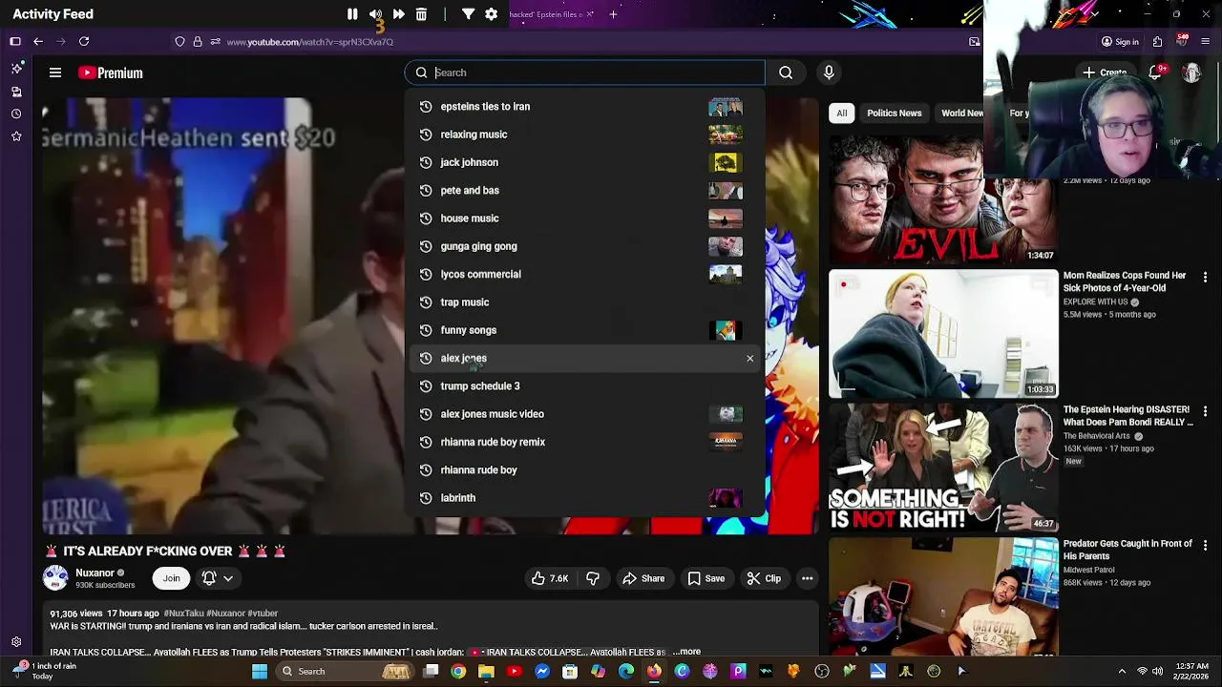Screen dimensions: 1222x687
Task: Open more video actions ellipsis
Action: tap(807, 578)
